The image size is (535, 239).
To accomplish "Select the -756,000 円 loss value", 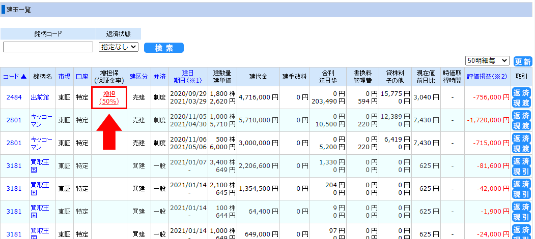I will [491, 97].
